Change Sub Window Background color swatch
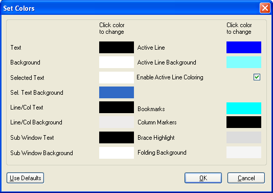Viewport: 273px width, 193px height. click(117, 153)
